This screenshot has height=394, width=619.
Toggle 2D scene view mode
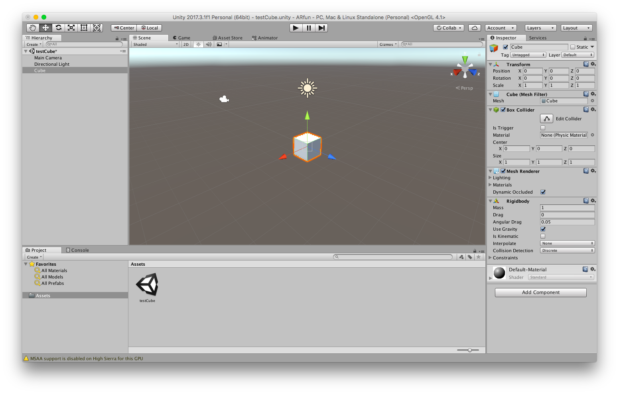click(x=186, y=44)
